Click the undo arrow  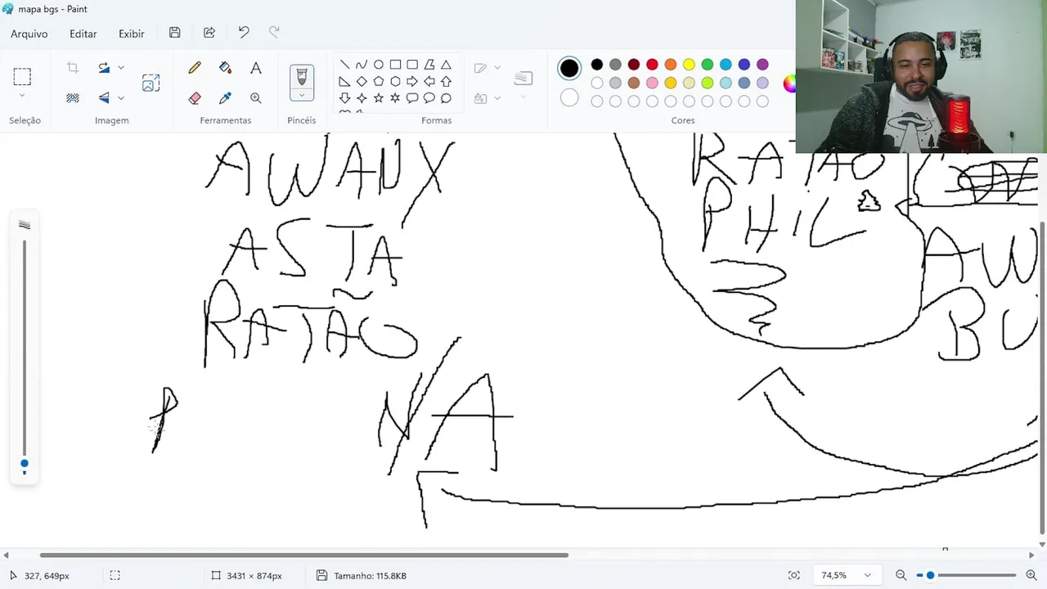[244, 33]
